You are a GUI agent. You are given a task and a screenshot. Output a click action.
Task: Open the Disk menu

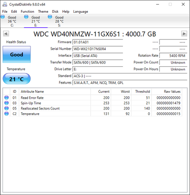pos(55,11)
